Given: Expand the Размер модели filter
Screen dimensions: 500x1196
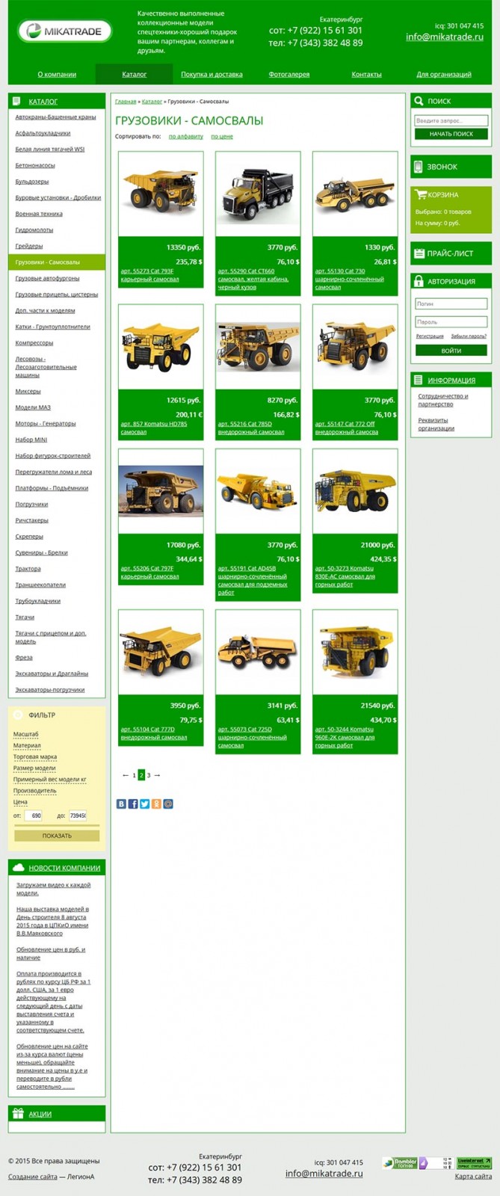Looking at the screenshot, I should click(x=34, y=768).
